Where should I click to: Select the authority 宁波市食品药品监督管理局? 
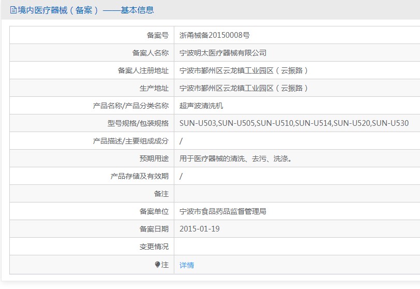(x=223, y=211)
